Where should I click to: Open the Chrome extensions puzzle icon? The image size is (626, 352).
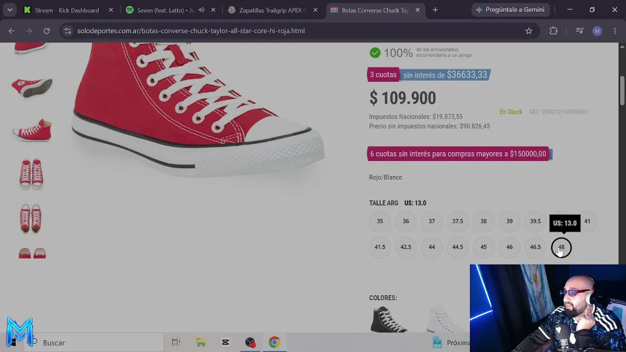point(554,31)
